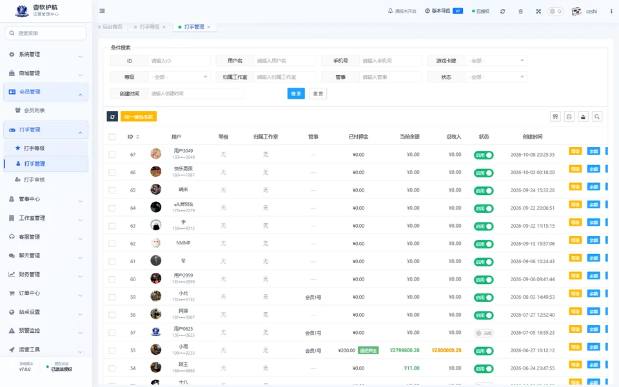This screenshot has height=387, width=619.
Task: Disable the status switch for 用户3049
Action: pyautogui.click(x=484, y=155)
